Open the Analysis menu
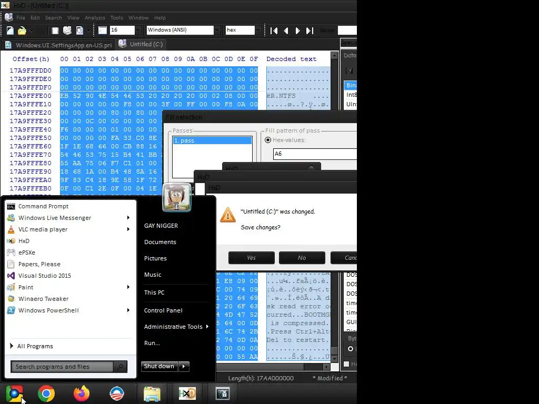This screenshot has width=539, height=404. (x=95, y=17)
